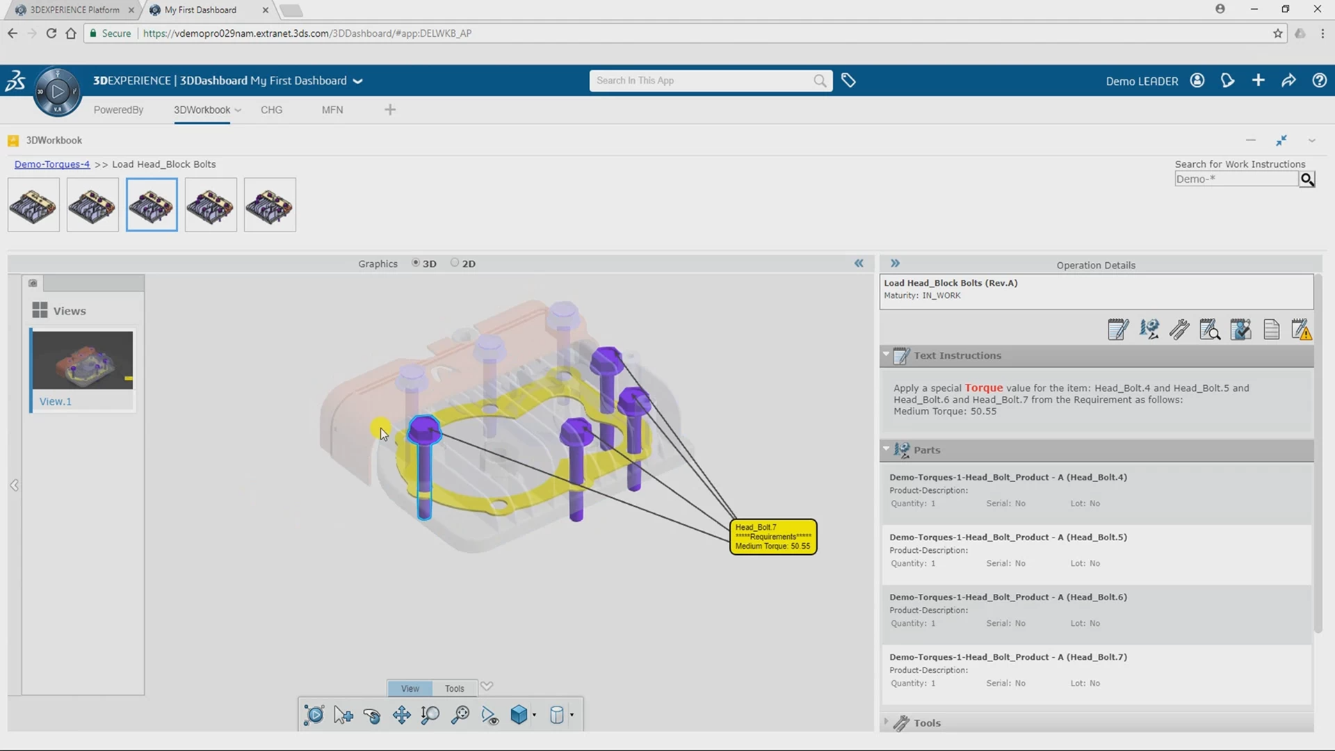This screenshot has height=751, width=1335.
Task: Expand the Tools section in Operation Details
Action: click(887, 722)
